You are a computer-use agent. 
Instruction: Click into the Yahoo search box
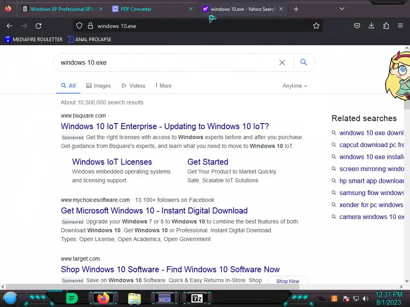tap(167, 62)
